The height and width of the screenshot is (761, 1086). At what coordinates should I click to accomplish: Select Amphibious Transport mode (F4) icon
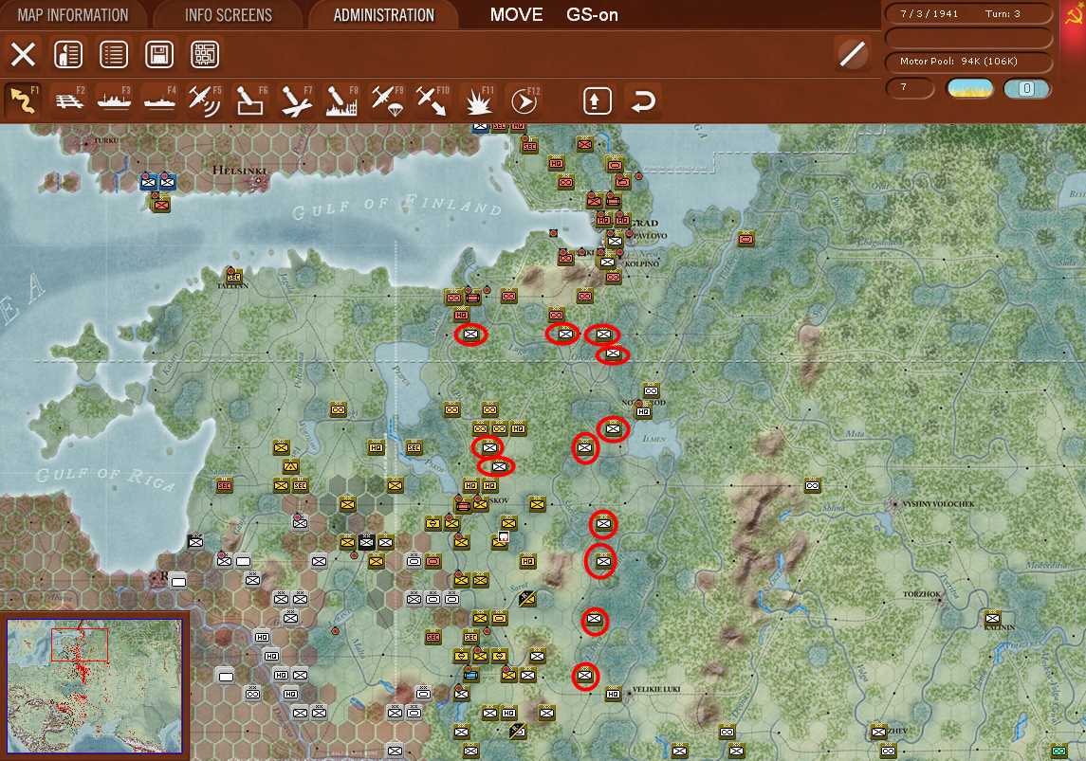coord(159,101)
